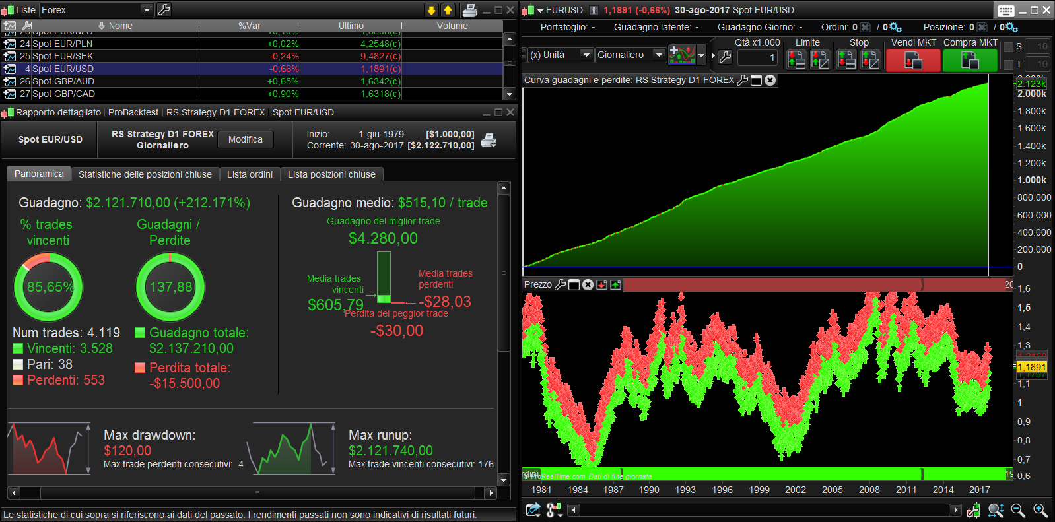Click the T value input field

point(1037,64)
